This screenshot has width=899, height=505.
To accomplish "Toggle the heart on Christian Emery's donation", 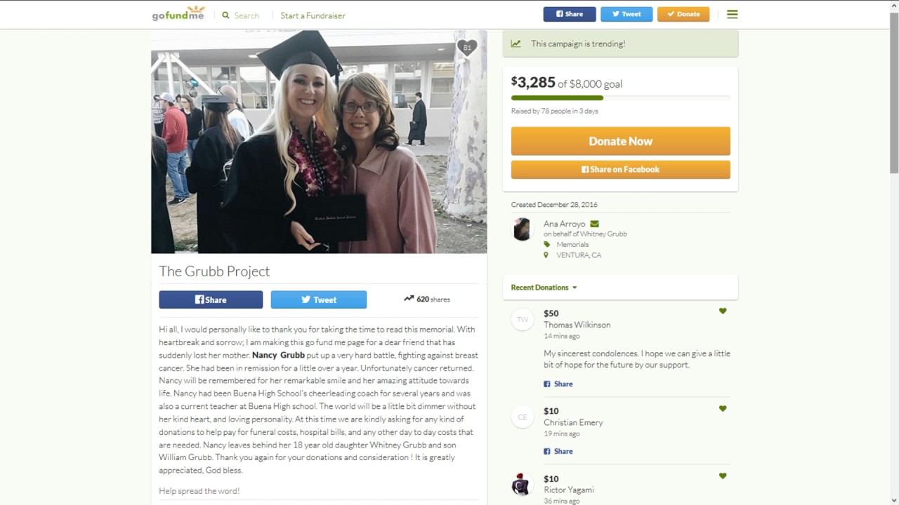I will [723, 408].
